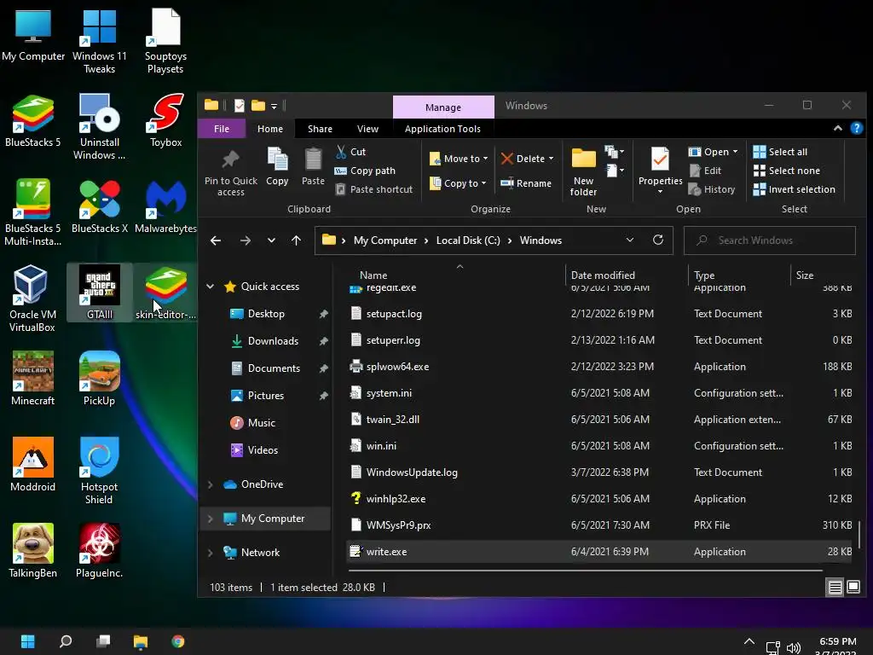Click the Manage contextual tab
Screen dimensions: 873x655
pos(443,107)
